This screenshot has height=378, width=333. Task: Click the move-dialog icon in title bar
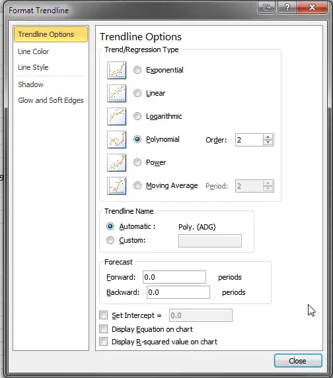[266, 7]
